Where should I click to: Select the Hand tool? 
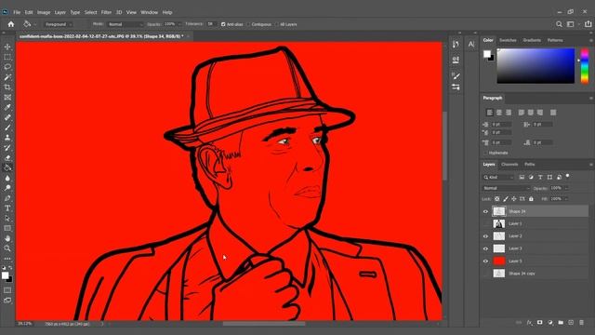click(x=7, y=238)
